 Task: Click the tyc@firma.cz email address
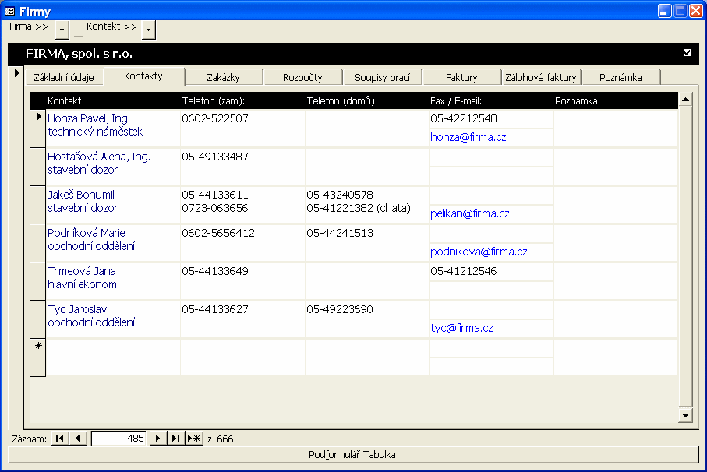(461, 329)
